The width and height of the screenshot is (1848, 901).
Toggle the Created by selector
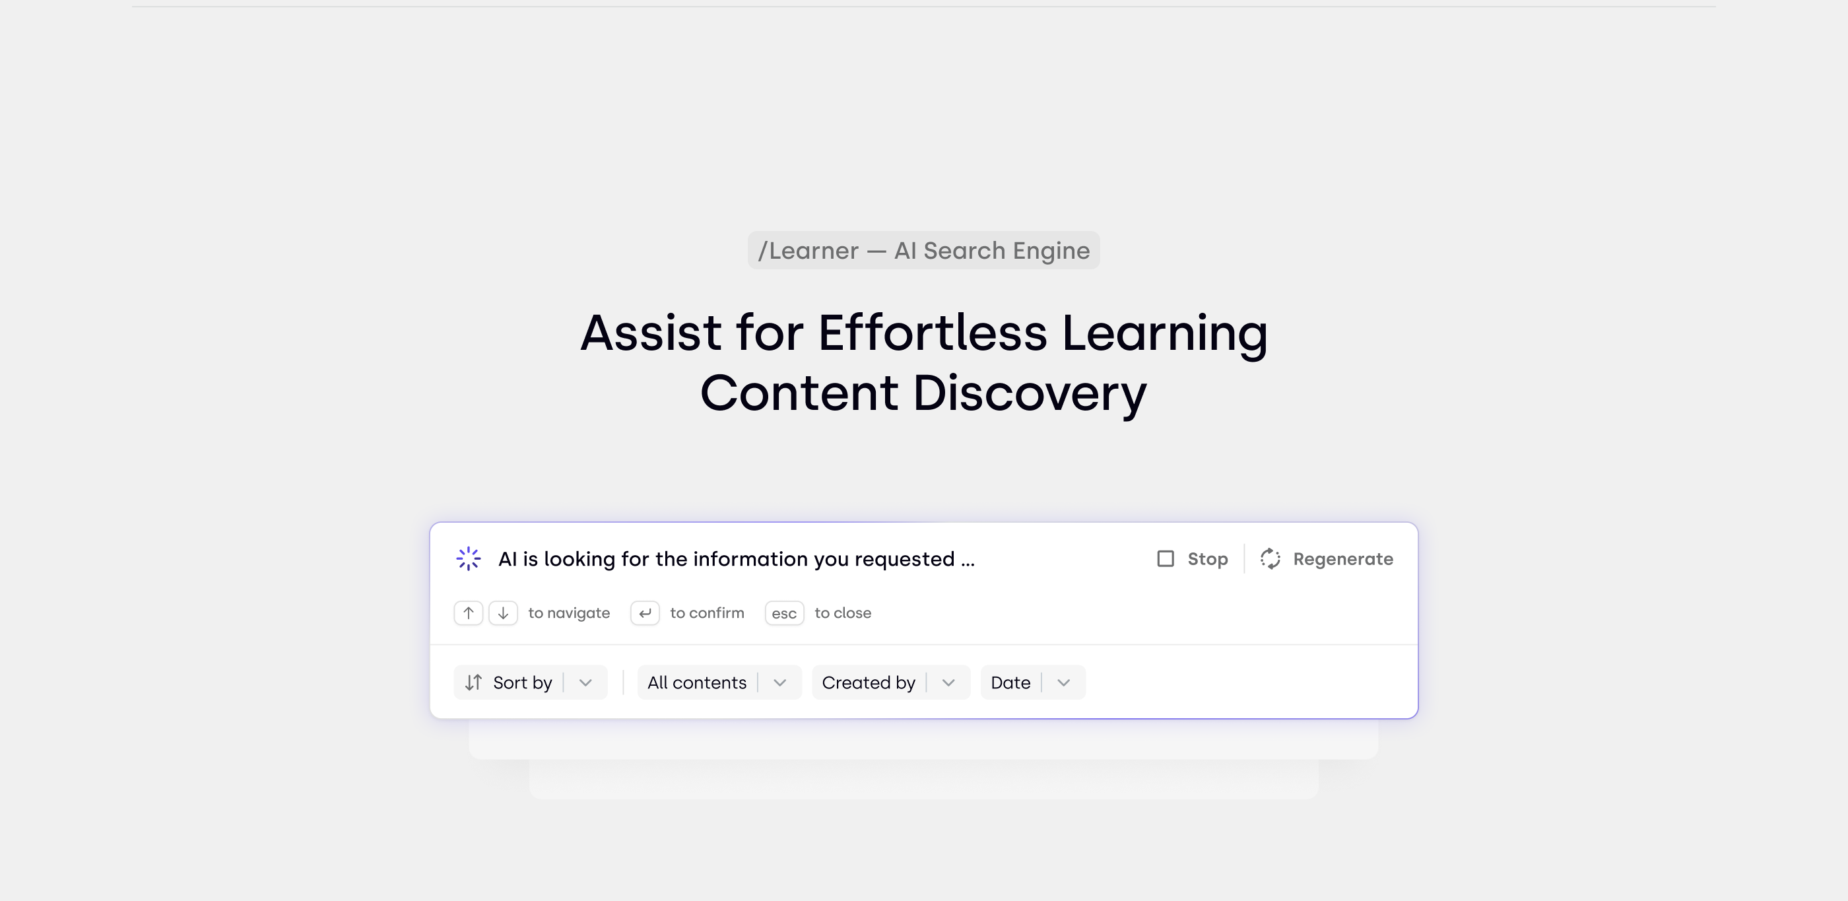click(950, 682)
